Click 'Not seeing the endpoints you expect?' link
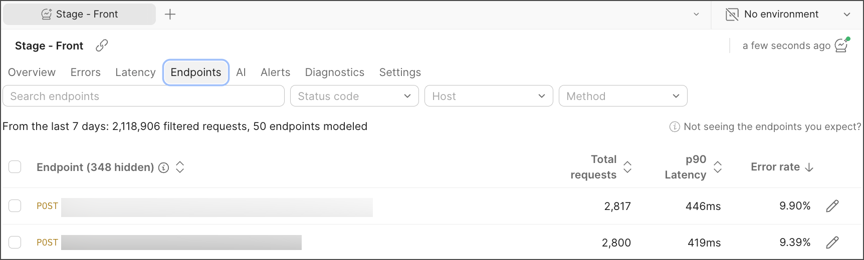Viewport: 864px width, 260px height. [x=772, y=127]
